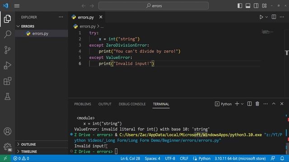Open the Testing flask view
Image resolution: width=289 pixels, height=162 pixels.
(x=7, y=96)
